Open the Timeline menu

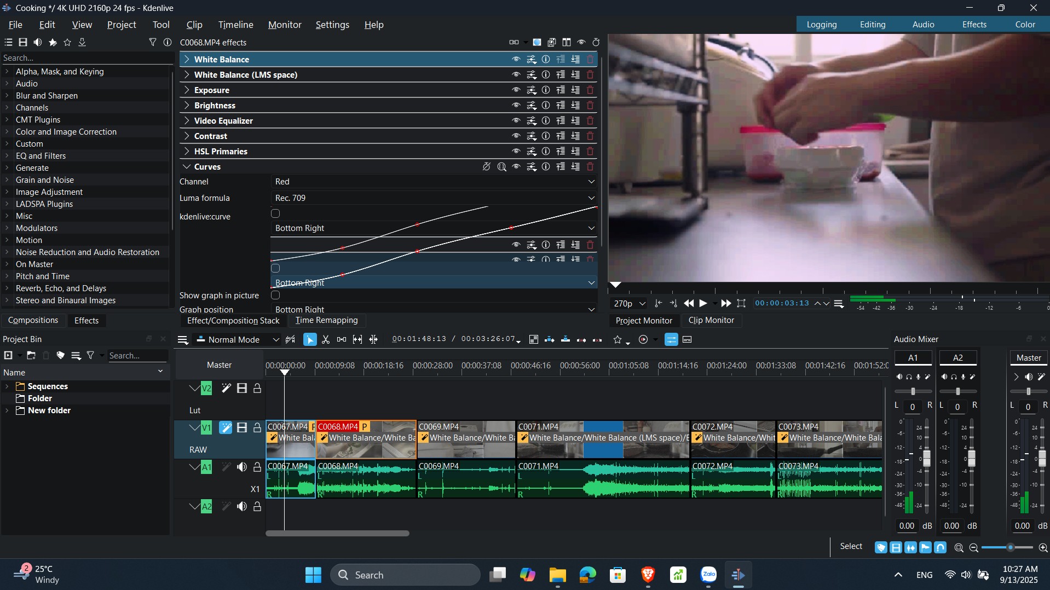click(x=235, y=25)
